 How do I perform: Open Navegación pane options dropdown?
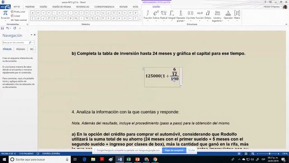(x=31, y=35)
